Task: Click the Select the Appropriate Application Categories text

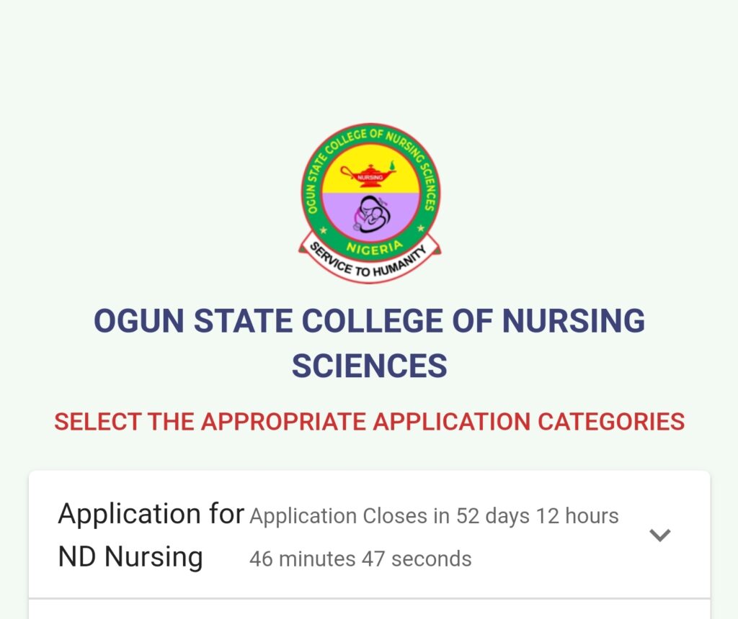Action: 370,421
